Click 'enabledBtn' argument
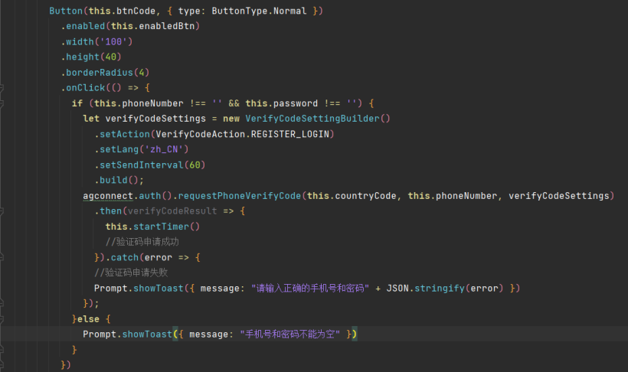Image resolution: width=628 pixels, height=372 pixels. 167,26
